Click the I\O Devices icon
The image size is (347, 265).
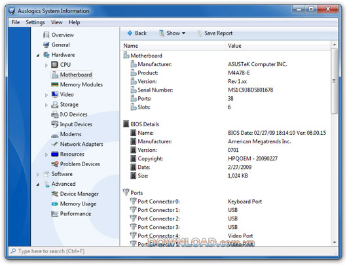[x=54, y=115]
